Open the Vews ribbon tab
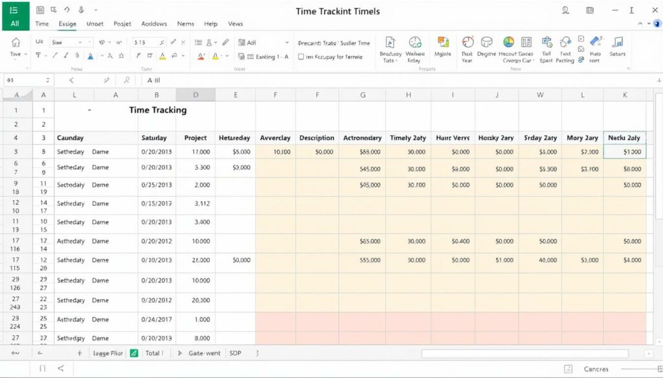 [x=236, y=24]
